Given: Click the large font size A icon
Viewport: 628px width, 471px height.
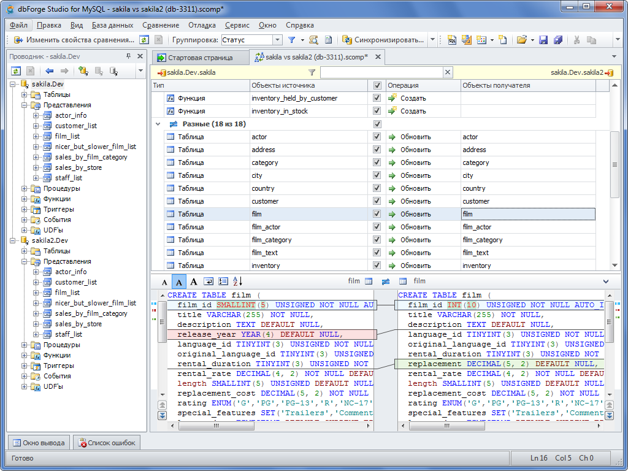Looking at the screenshot, I should [x=194, y=281].
